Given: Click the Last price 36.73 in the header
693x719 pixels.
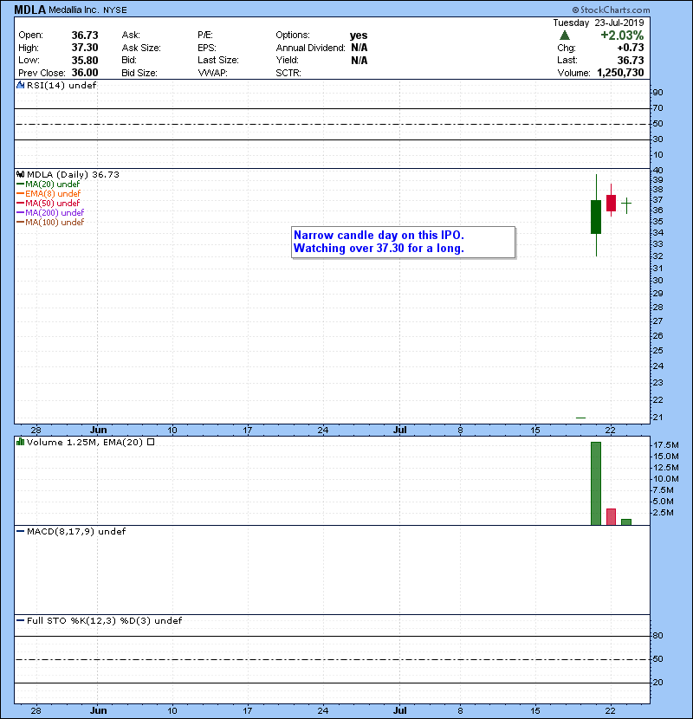Looking at the screenshot, I should point(631,60).
